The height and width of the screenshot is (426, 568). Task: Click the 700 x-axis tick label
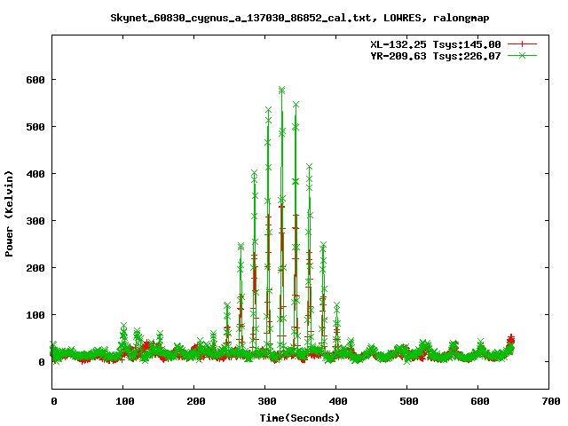coord(551,401)
